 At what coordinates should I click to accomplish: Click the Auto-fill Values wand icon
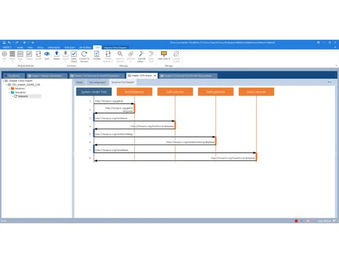pos(141,54)
